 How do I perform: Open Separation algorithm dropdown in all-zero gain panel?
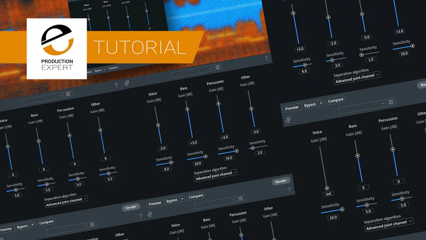(66, 202)
